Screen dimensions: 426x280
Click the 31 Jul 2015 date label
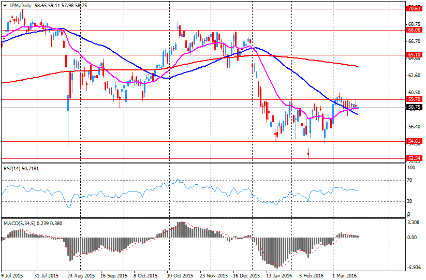47,276
